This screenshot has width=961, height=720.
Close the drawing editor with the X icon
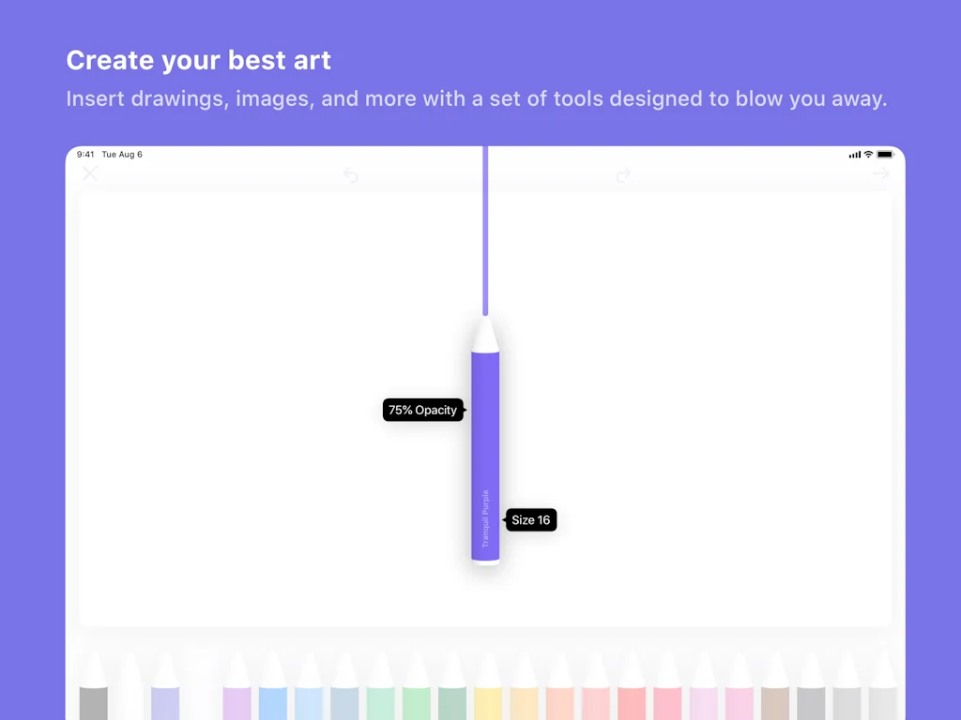(x=90, y=173)
